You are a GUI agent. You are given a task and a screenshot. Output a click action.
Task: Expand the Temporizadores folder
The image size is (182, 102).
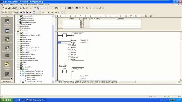point(18,67)
